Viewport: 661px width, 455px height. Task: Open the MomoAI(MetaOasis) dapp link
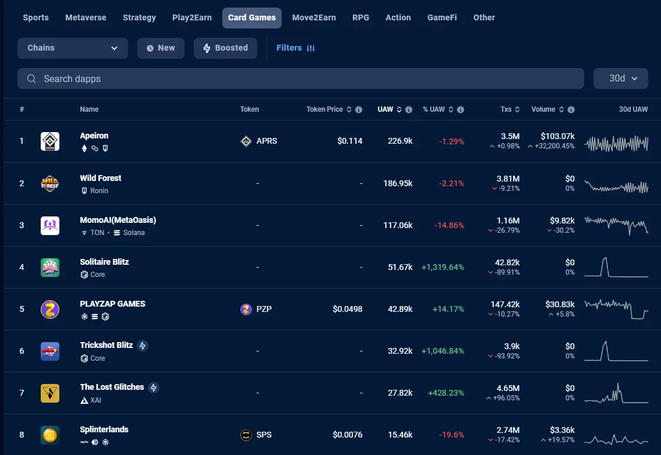[x=118, y=220]
